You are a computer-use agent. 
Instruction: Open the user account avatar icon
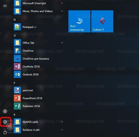tap(5, 111)
